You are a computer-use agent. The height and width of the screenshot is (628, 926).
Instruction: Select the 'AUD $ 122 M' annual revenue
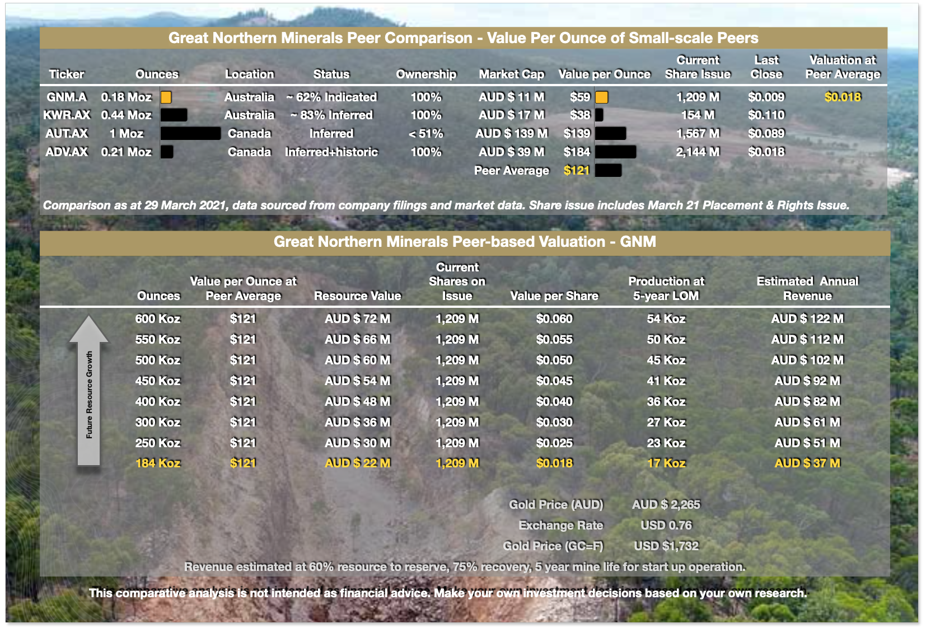[807, 318]
